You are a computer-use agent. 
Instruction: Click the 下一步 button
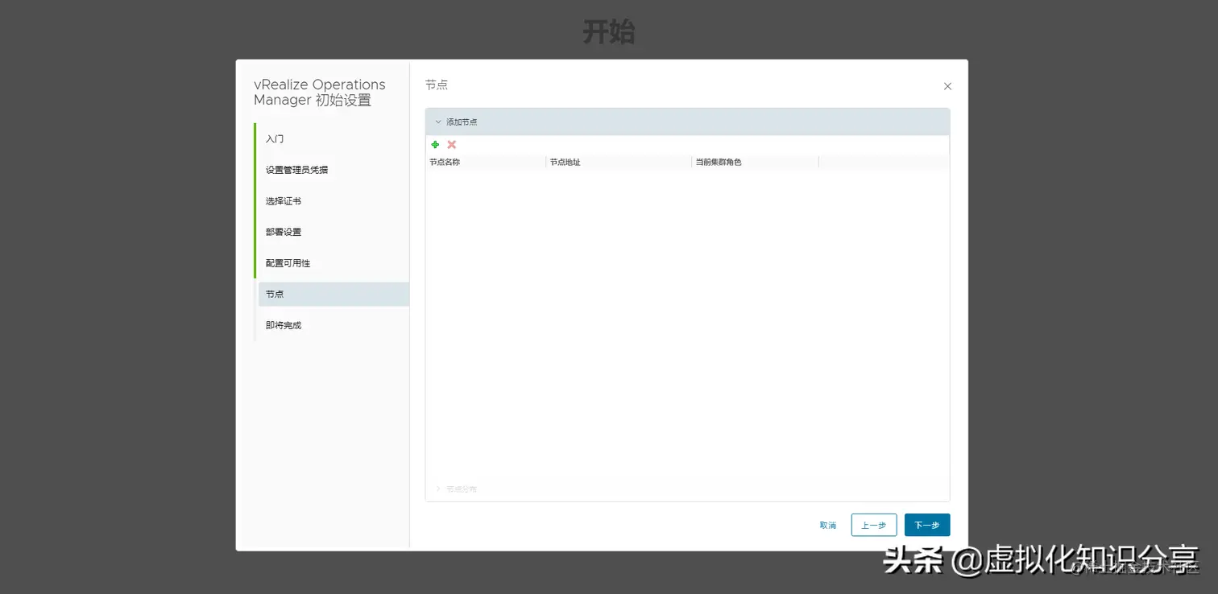[926, 524]
